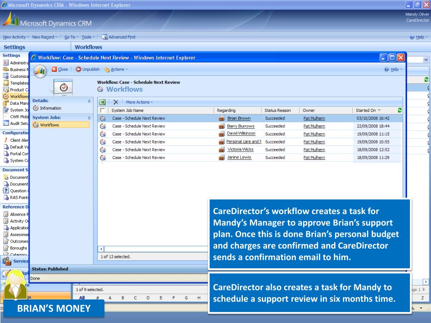Open the David Wilkinson regarding link
431x323 pixels.
(x=241, y=133)
